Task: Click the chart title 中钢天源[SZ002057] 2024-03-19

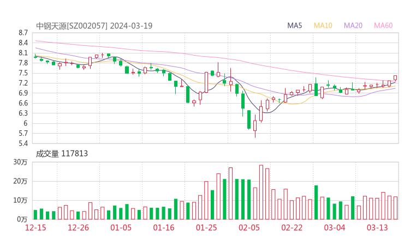Action: (x=94, y=26)
